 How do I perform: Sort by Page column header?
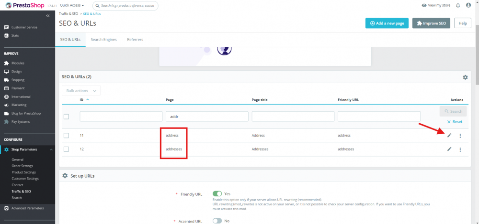click(170, 100)
